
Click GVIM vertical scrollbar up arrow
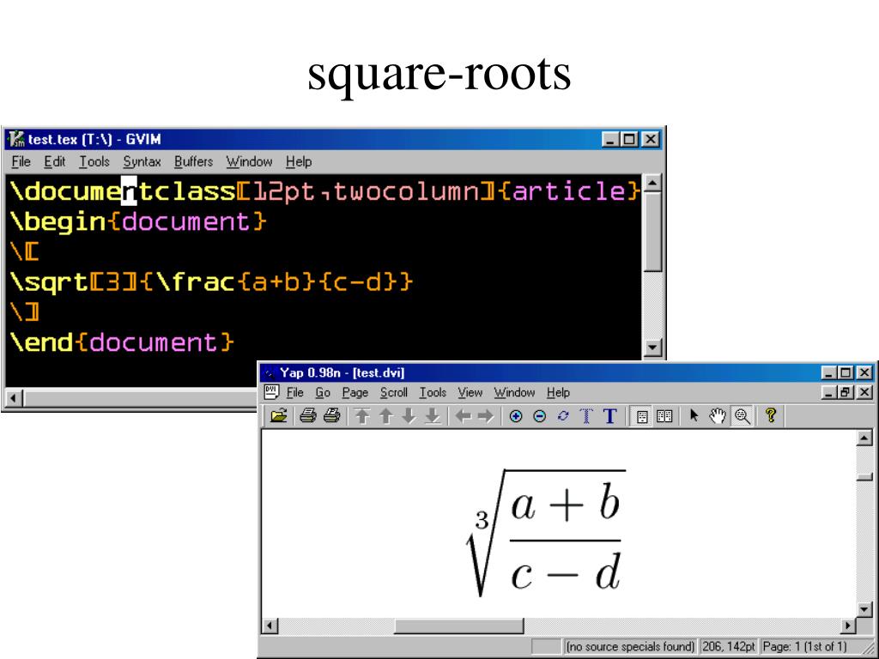[652, 184]
